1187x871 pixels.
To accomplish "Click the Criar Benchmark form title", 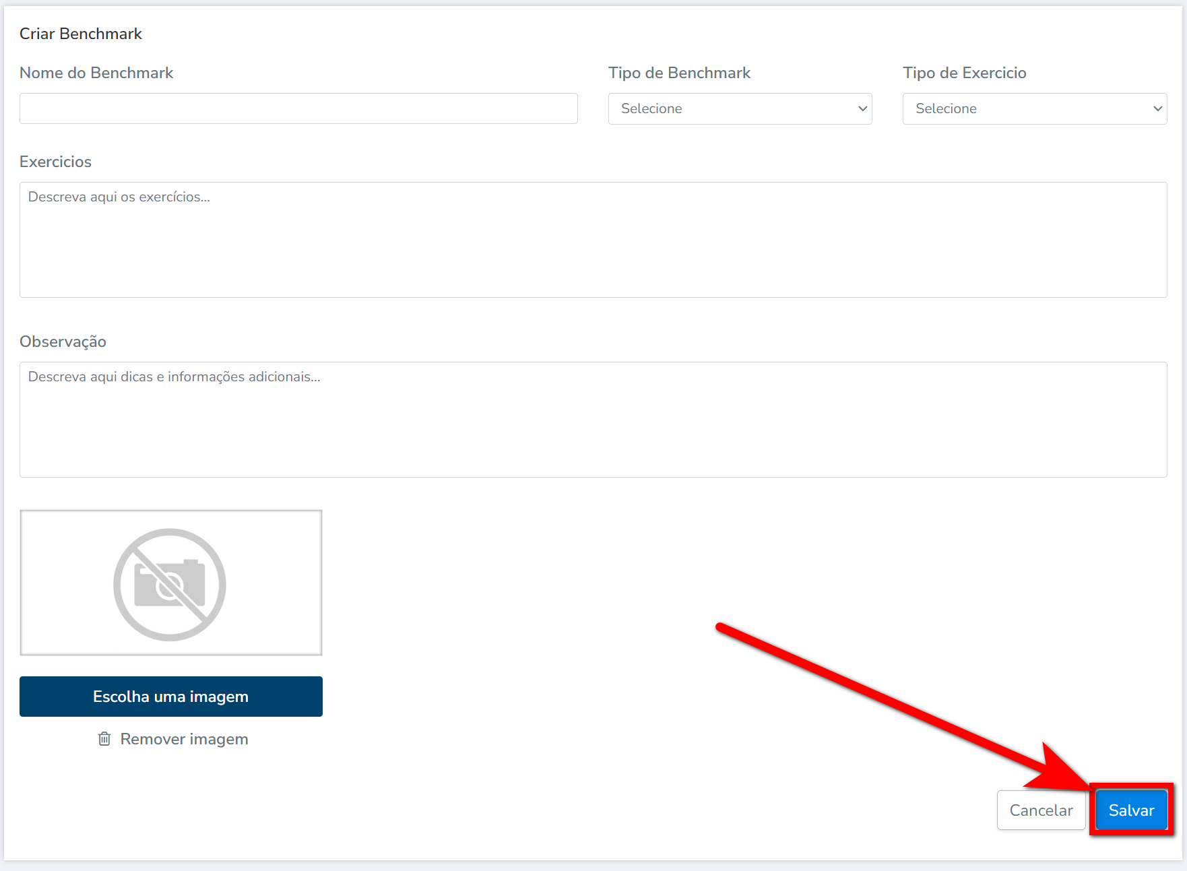I will tap(81, 34).
